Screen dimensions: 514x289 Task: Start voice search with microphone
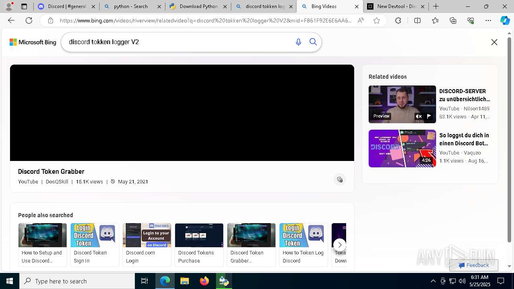point(298,42)
